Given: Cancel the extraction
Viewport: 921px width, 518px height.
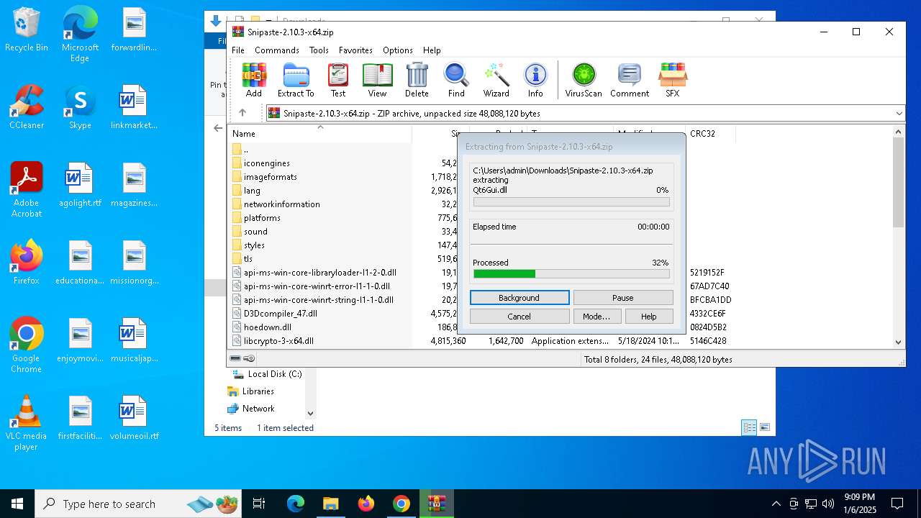Looking at the screenshot, I should [520, 317].
